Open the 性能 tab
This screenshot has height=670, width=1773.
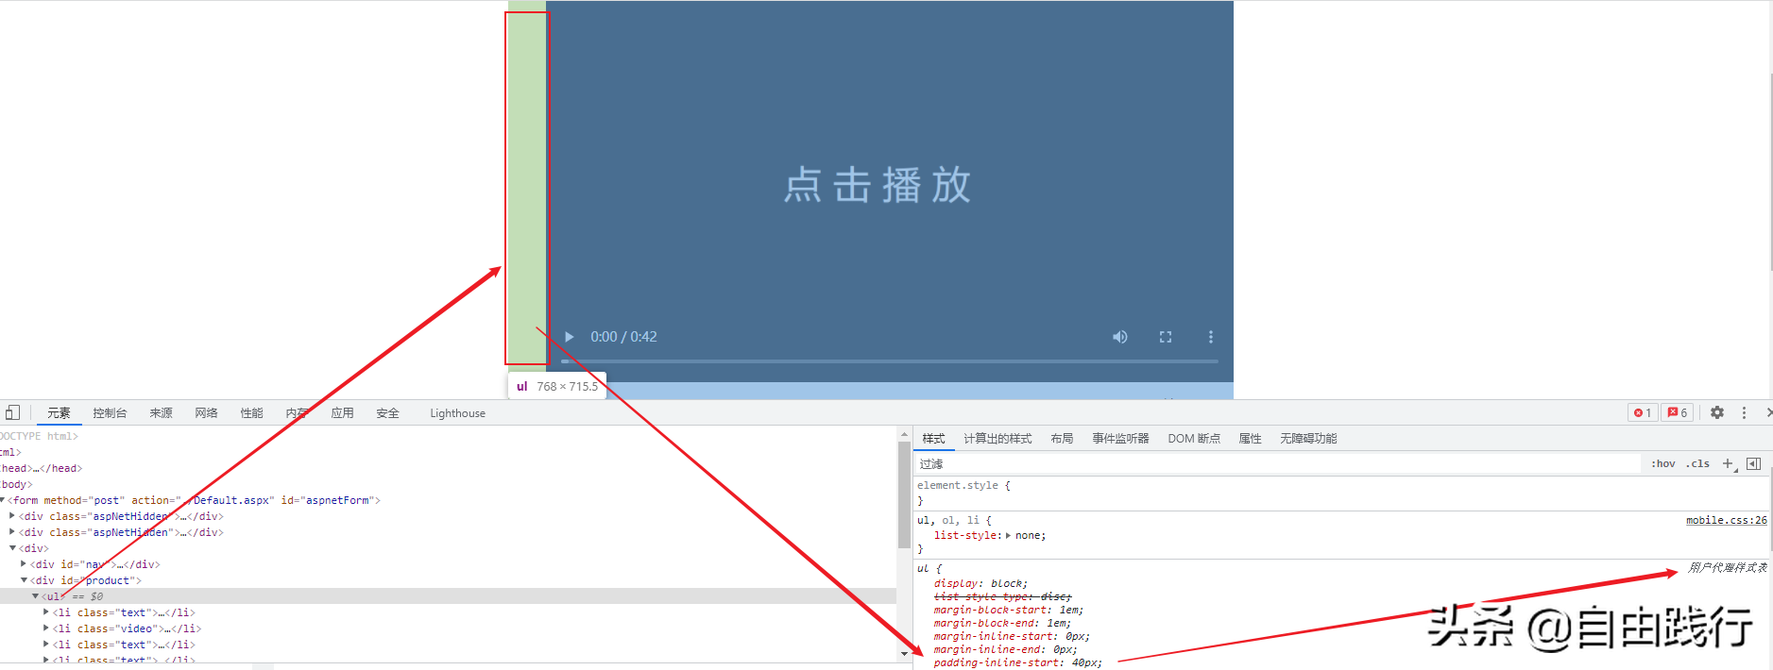[x=251, y=413]
